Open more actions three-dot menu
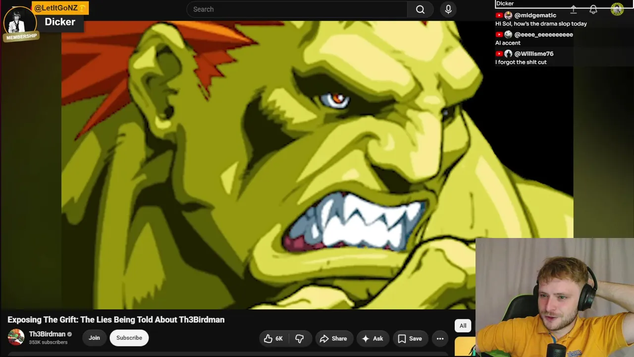Screen dimensions: 634x357 pos(440,339)
